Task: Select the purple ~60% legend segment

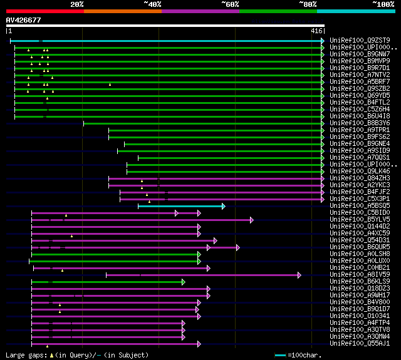Action: (x=200, y=11)
